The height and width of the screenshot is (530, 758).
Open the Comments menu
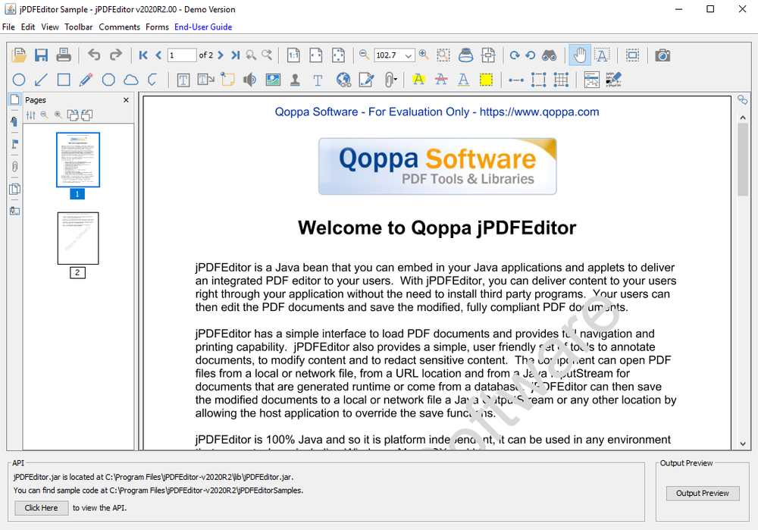(x=119, y=27)
